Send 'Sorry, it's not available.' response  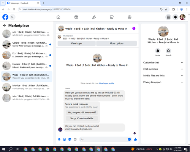pos(82,119)
